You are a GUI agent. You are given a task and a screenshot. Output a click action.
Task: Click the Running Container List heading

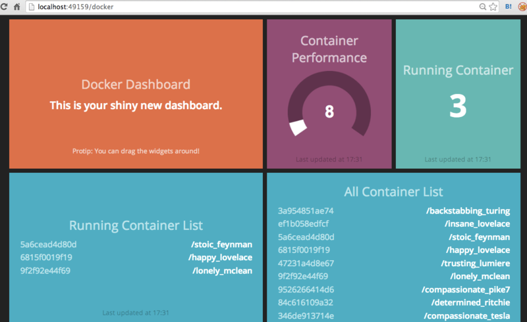136,225
